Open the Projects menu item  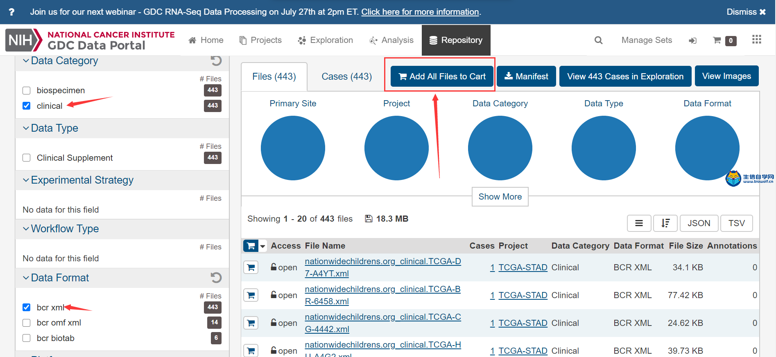[x=260, y=40]
